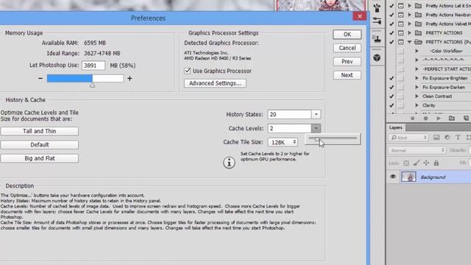
Task: Toggle checkmark for Fix Exposure-Darken action
Action: tap(392, 87)
